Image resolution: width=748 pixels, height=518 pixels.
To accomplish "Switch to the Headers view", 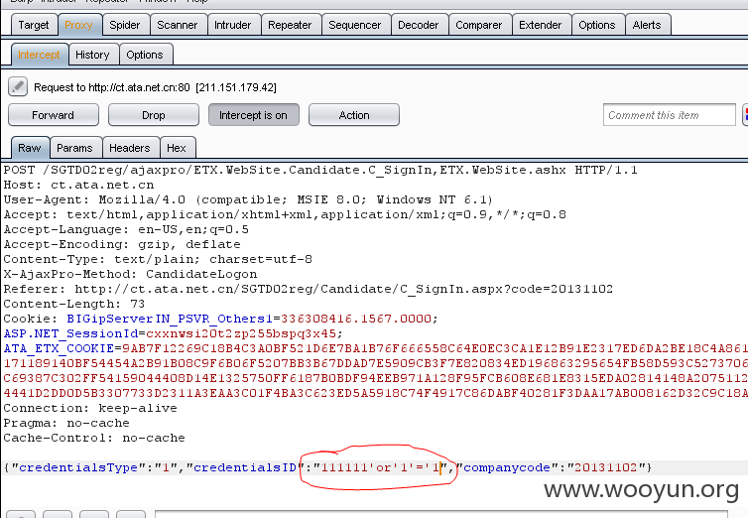I will 130,148.
